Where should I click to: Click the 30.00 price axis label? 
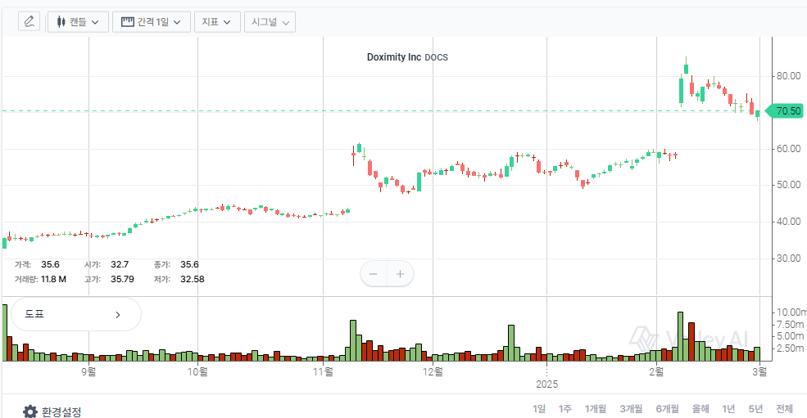(x=788, y=258)
